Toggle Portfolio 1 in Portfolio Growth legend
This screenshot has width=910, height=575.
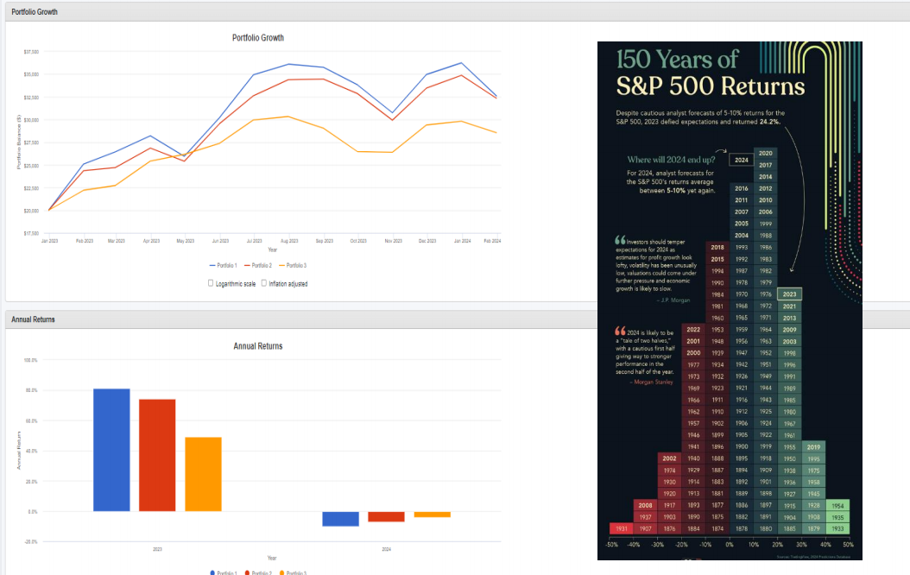coord(223,265)
